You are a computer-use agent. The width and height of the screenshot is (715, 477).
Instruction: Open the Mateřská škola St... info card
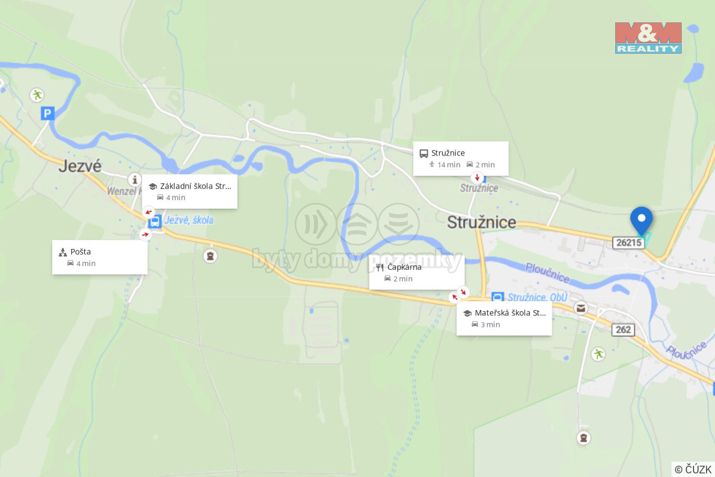(504, 318)
